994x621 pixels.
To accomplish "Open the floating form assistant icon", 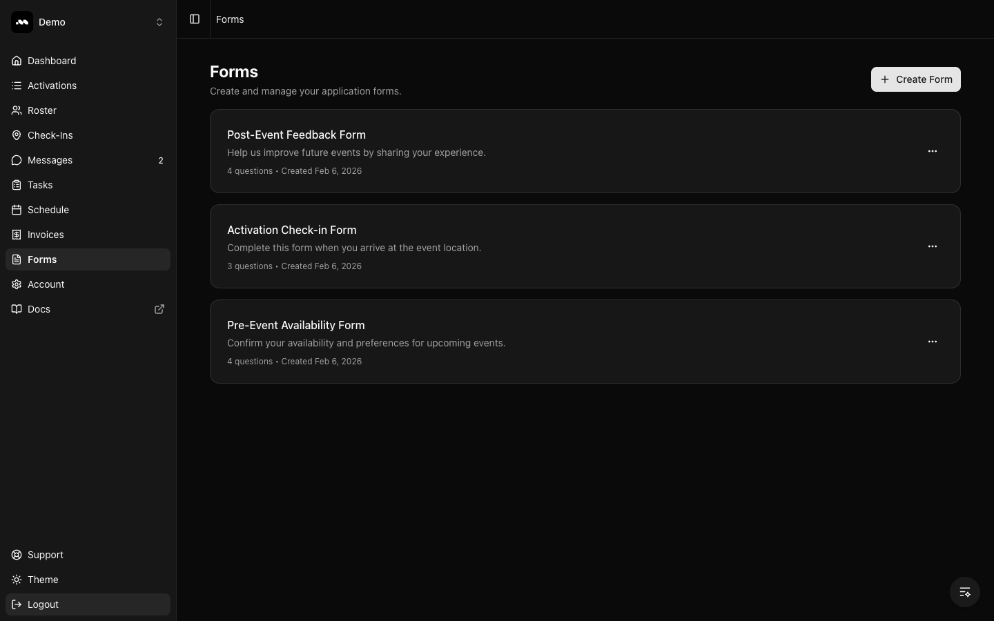I will pyautogui.click(x=964, y=592).
